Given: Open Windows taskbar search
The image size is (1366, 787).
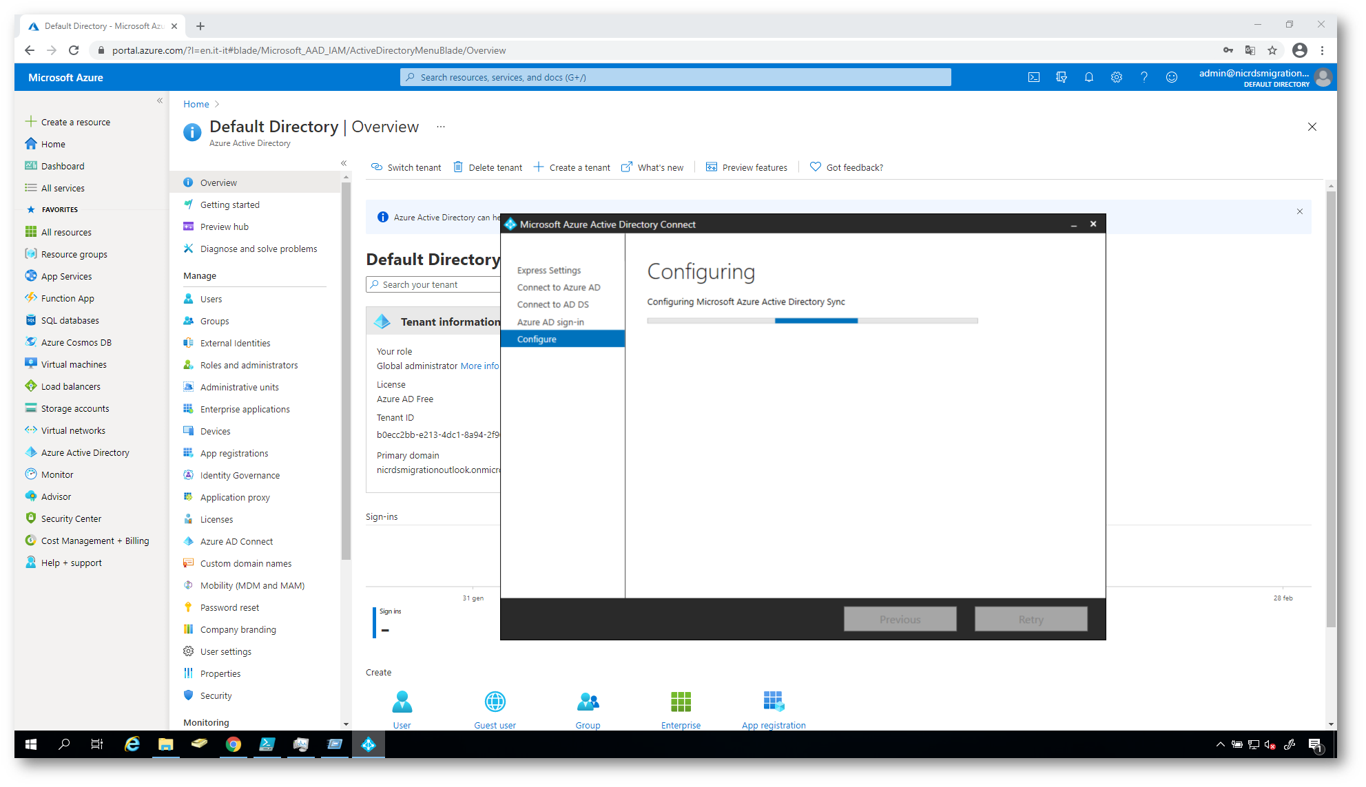Looking at the screenshot, I should click(x=64, y=744).
